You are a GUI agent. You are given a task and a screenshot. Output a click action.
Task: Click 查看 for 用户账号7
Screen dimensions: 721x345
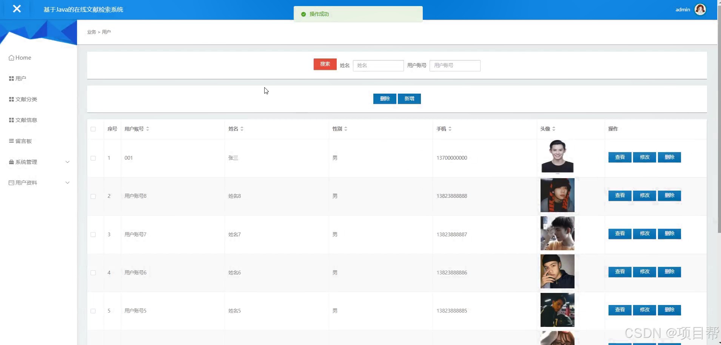(620, 234)
